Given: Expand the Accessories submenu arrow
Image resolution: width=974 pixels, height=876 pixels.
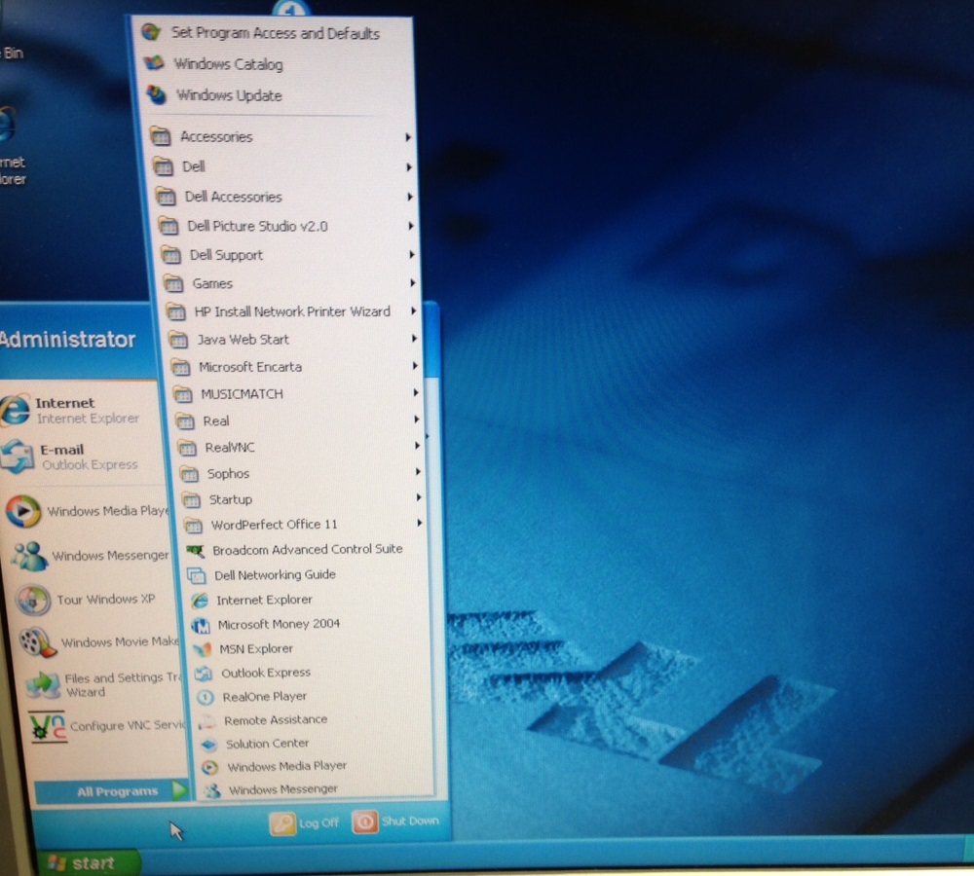Looking at the screenshot, I should tap(408, 137).
